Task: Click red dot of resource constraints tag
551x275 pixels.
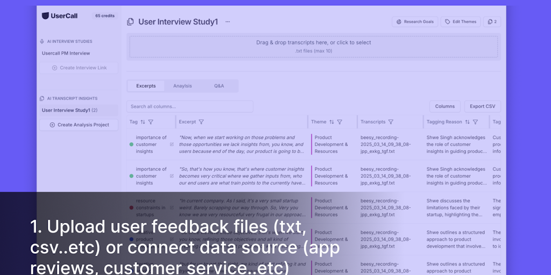Action: pyautogui.click(x=131, y=208)
